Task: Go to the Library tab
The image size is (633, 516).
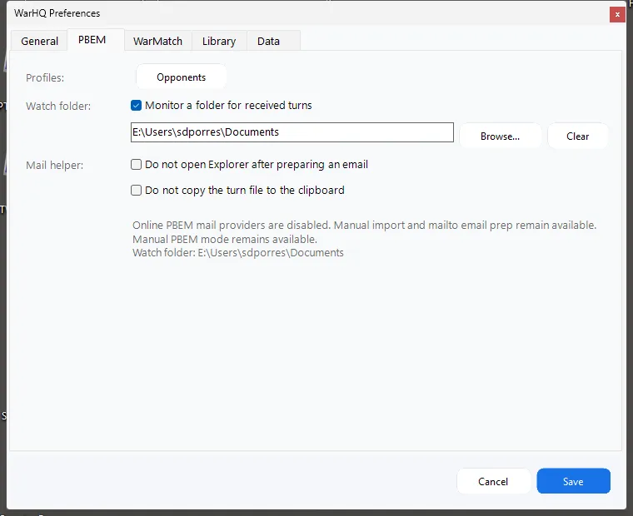Action: (219, 41)
